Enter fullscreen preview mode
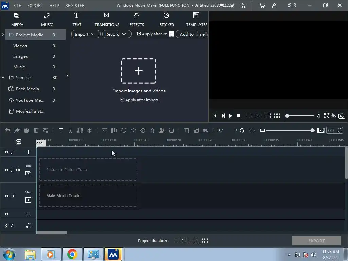348x261 pixels. coord(327,116)
